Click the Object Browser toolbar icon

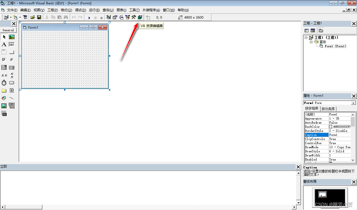coord(128,17)
